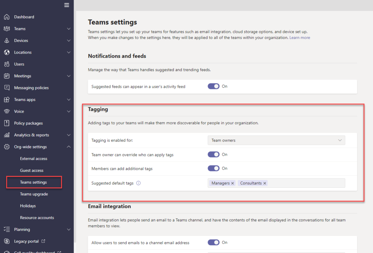Expand the Analytics & reports chevron
The width and height of the screenshot is (373, 253).
(x=69, y=135)
